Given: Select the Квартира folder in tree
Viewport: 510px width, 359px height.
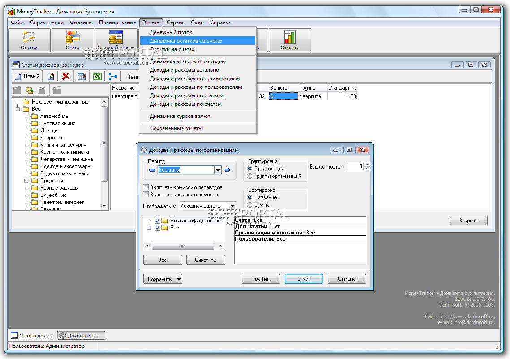Looking at the screenshot, I should [x=51, y=138].
